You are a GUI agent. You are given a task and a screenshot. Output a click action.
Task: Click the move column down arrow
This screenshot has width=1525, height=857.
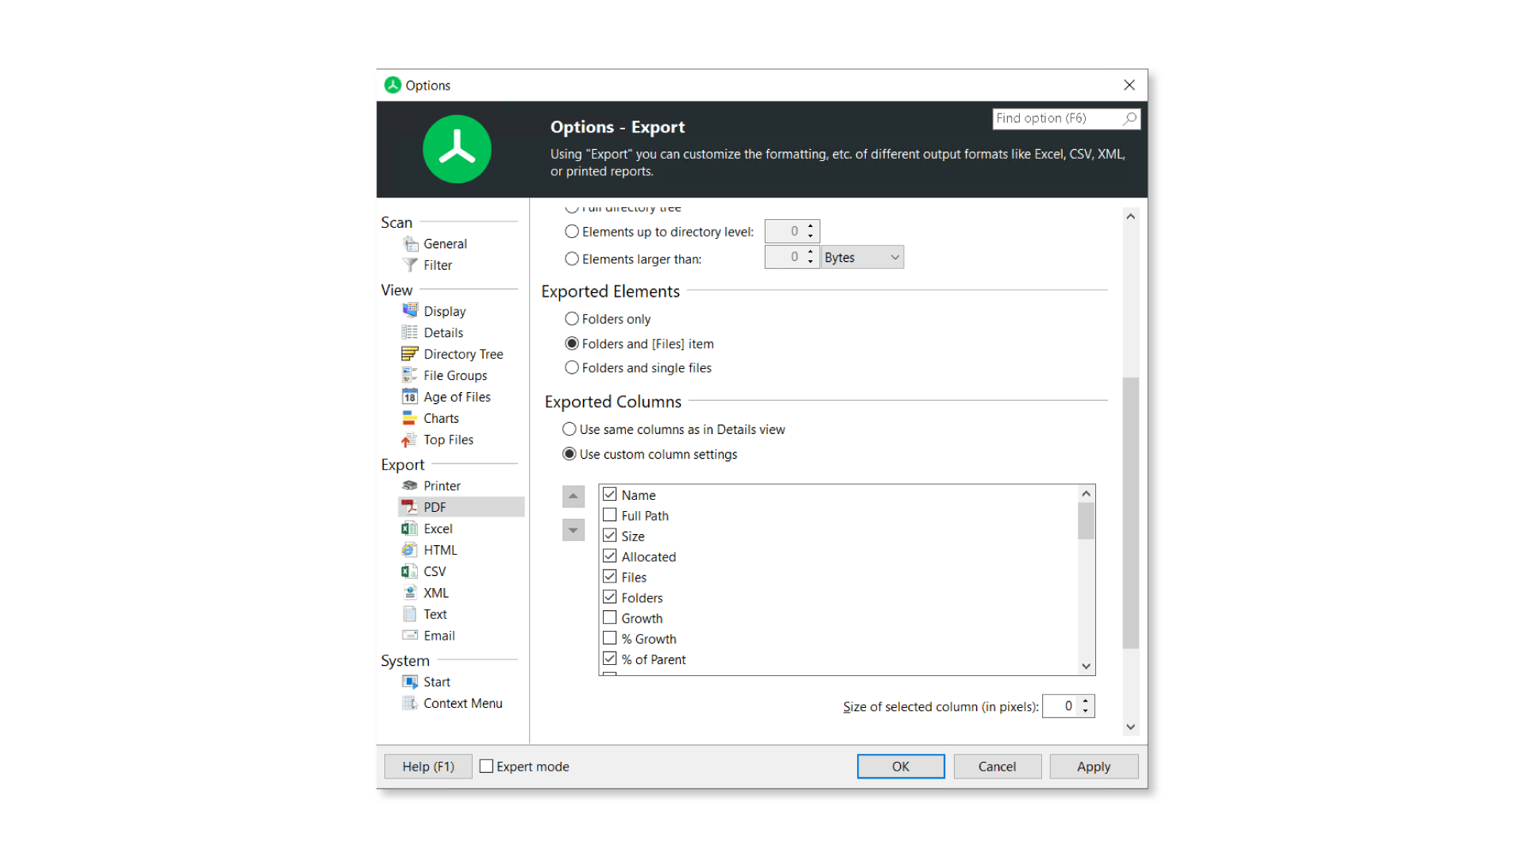coord(573,529)
